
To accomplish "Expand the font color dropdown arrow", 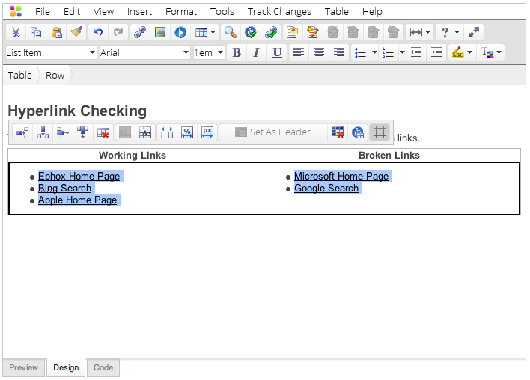I will coord(499,52).
